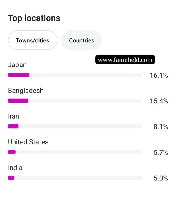Click the United States country label
This screenshot has height=198, width=176.
coord(28,142)
